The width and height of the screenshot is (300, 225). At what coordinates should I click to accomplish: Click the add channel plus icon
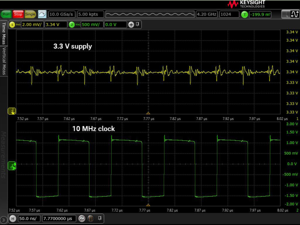tap(131, 25)
